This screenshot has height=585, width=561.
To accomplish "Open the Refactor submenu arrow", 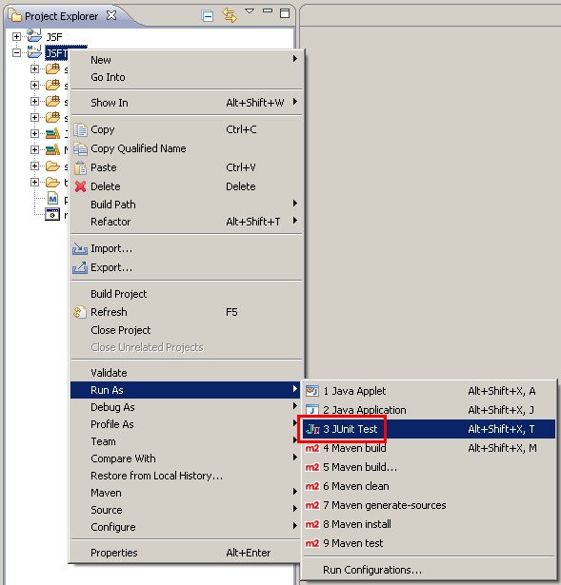I will tap(295, 221).
